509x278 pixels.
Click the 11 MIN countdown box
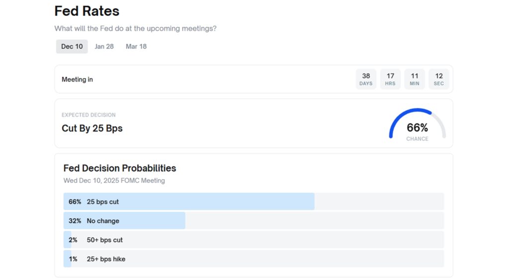pyautogui.click(x=415, y=79)
